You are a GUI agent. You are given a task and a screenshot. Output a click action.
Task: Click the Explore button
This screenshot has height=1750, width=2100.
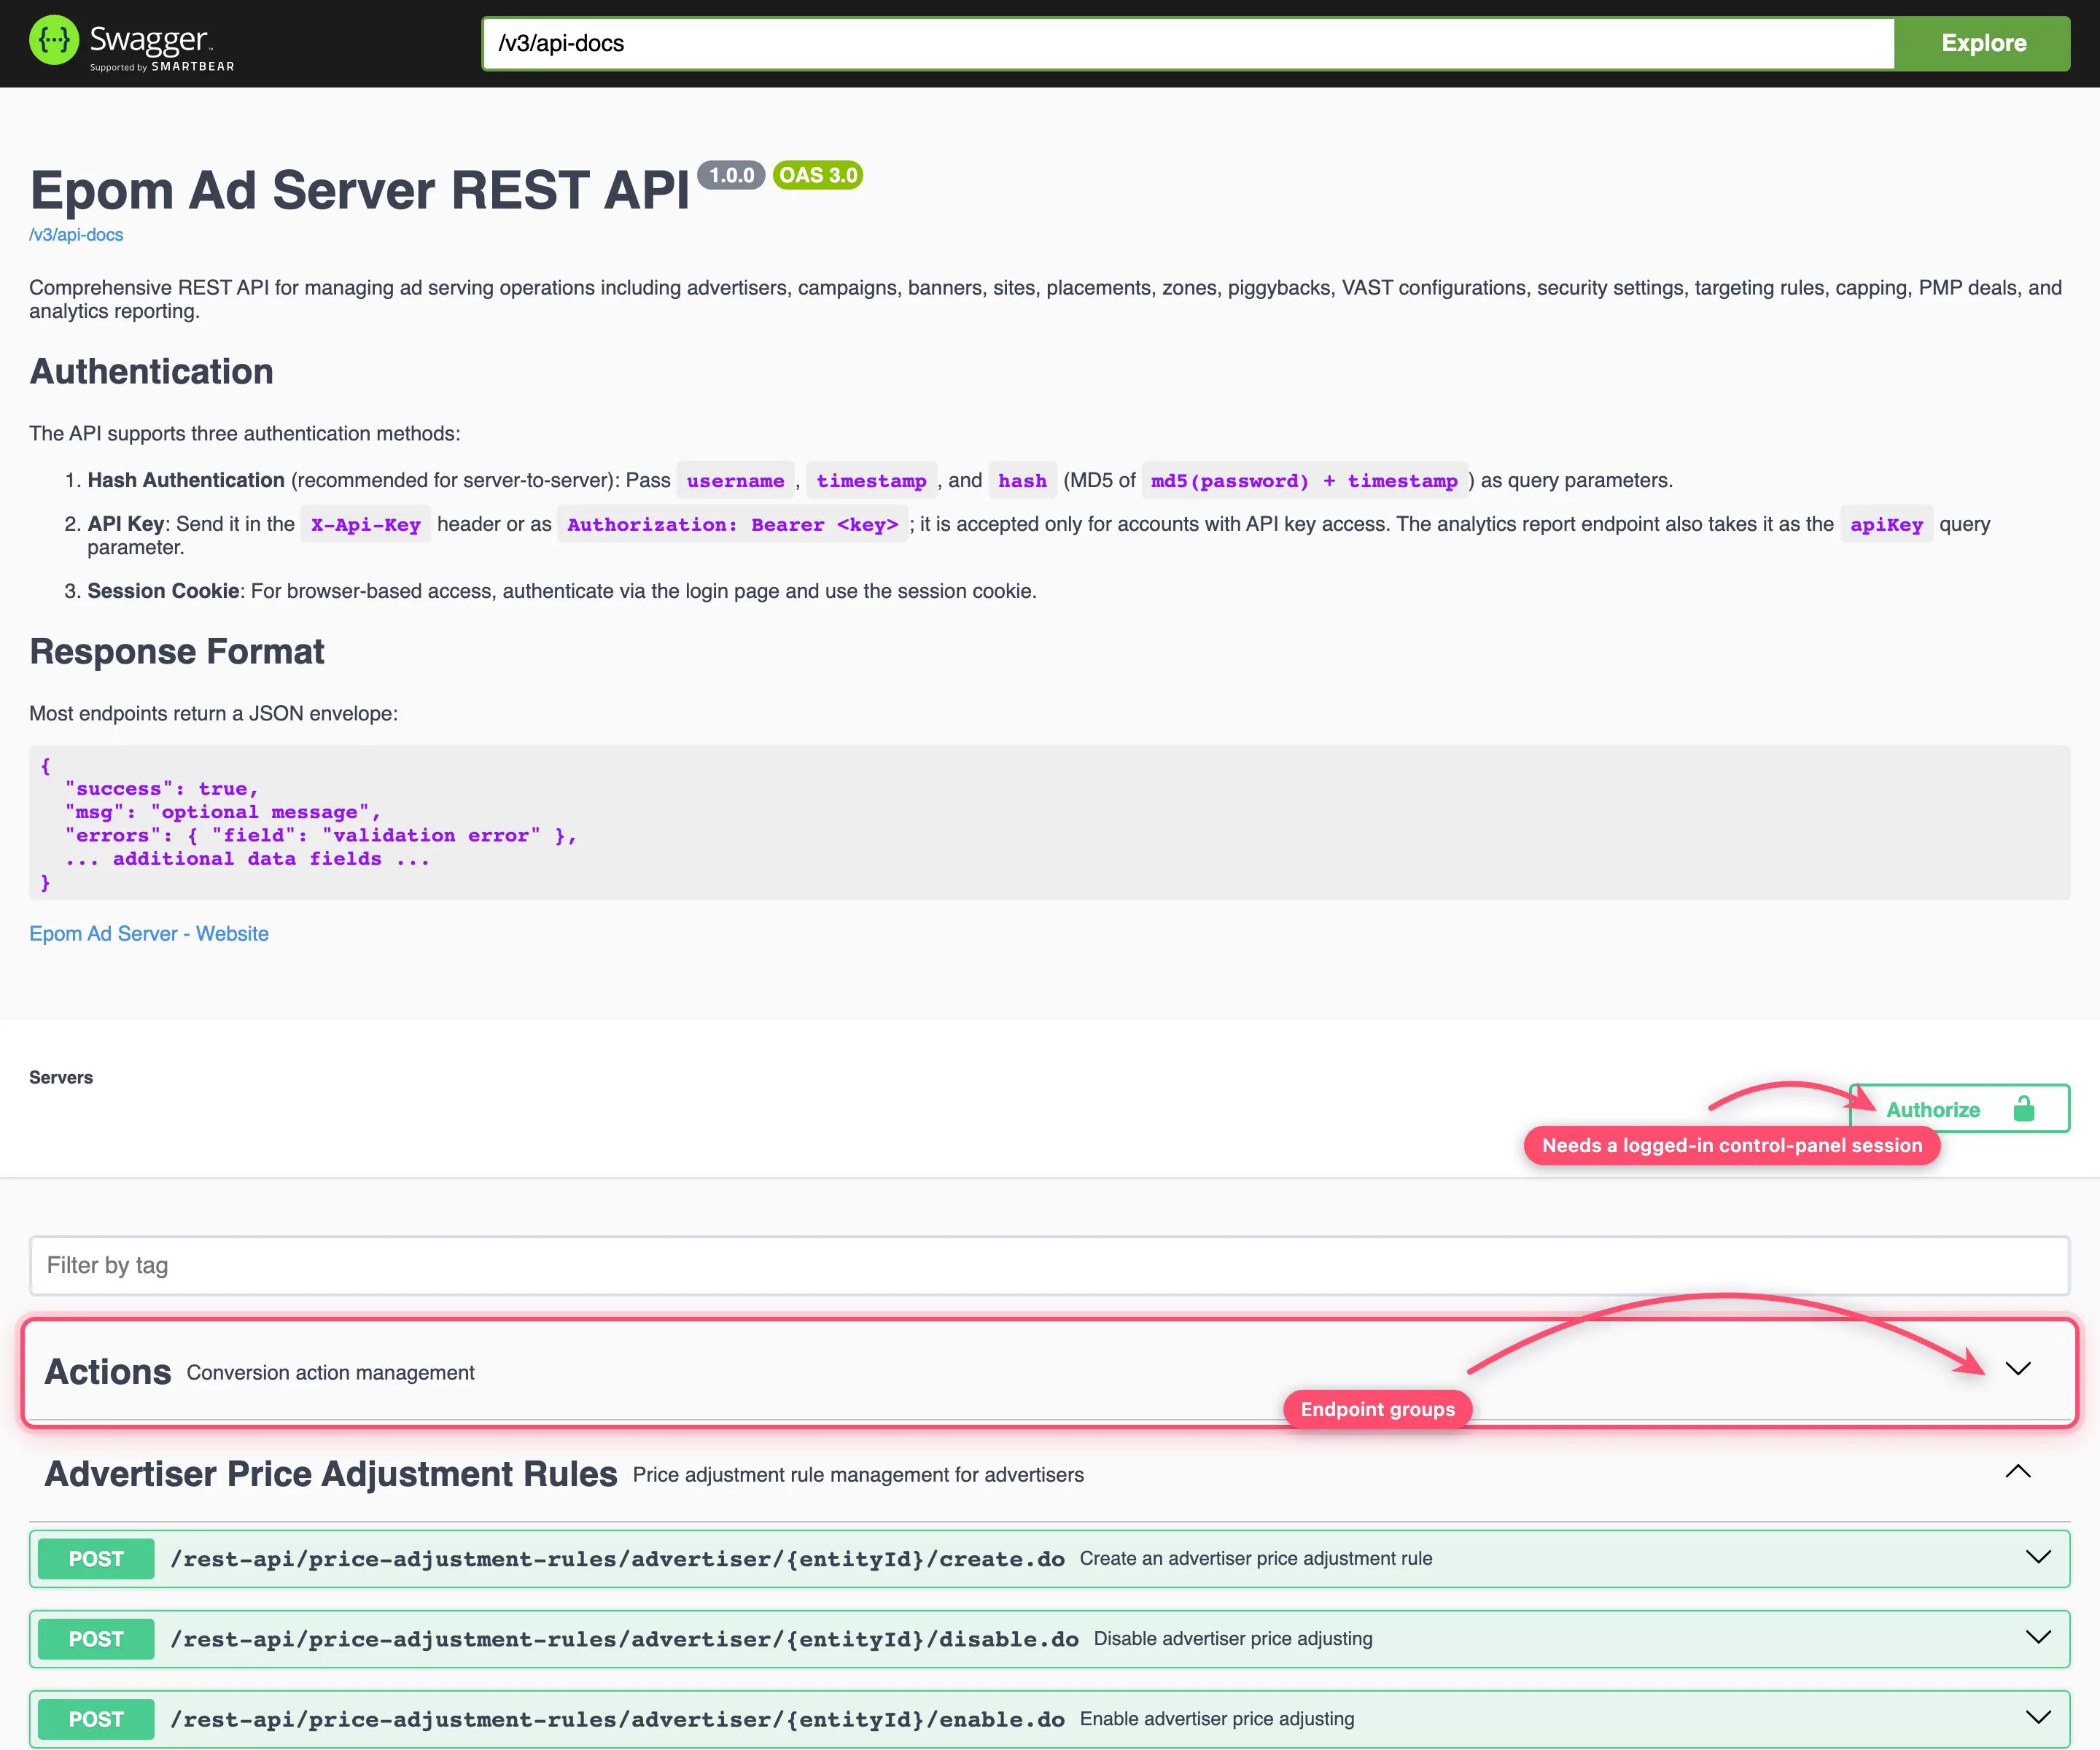1983,43
